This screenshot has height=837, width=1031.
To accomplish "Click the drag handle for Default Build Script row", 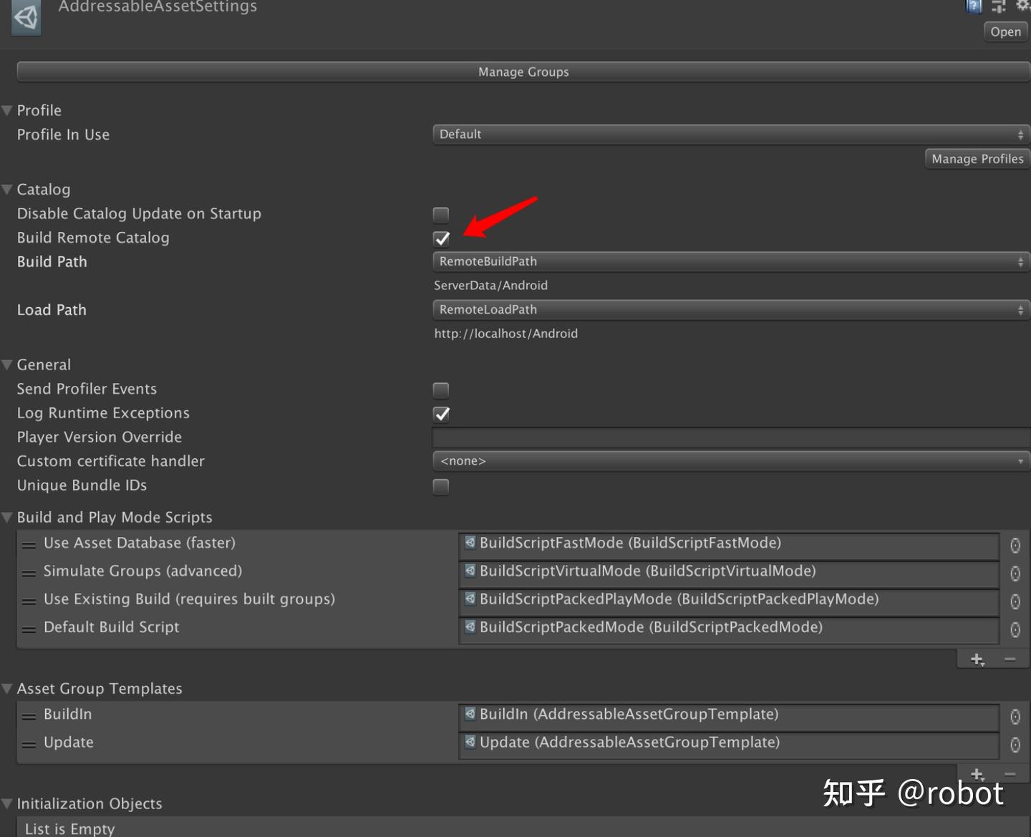I will tap(29, 629).
